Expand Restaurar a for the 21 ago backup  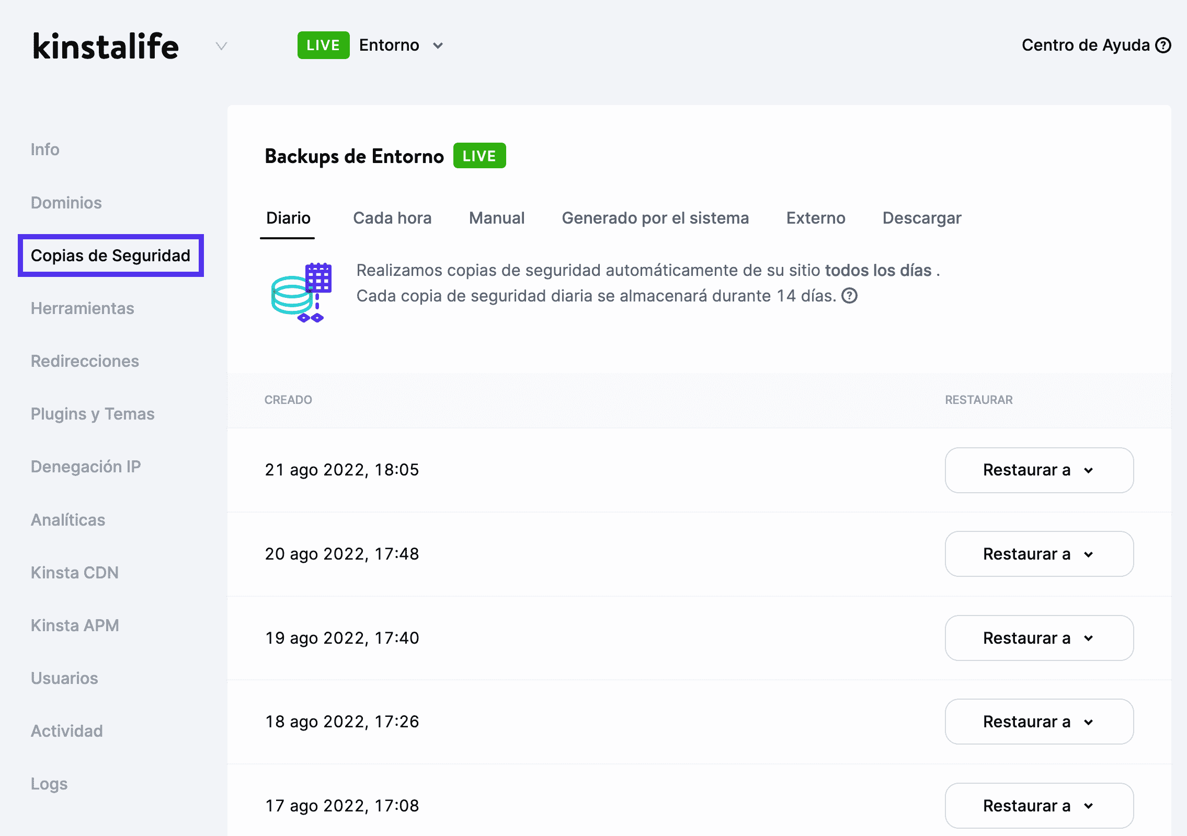[1038, 470]
